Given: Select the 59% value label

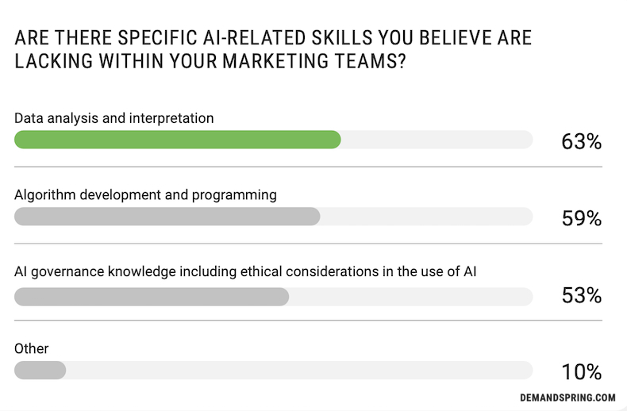Looking at the screenshot, I should tap(582, 218).
